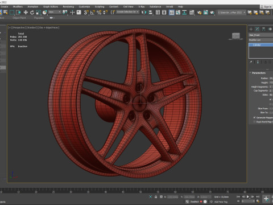273x205 pixels.
Task: Open Render Setup teapot icon
Action: pos(199,13)
